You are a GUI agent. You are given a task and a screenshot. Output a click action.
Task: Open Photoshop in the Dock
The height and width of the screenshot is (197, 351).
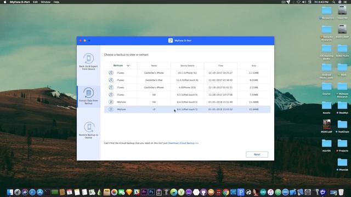[151, 192]
